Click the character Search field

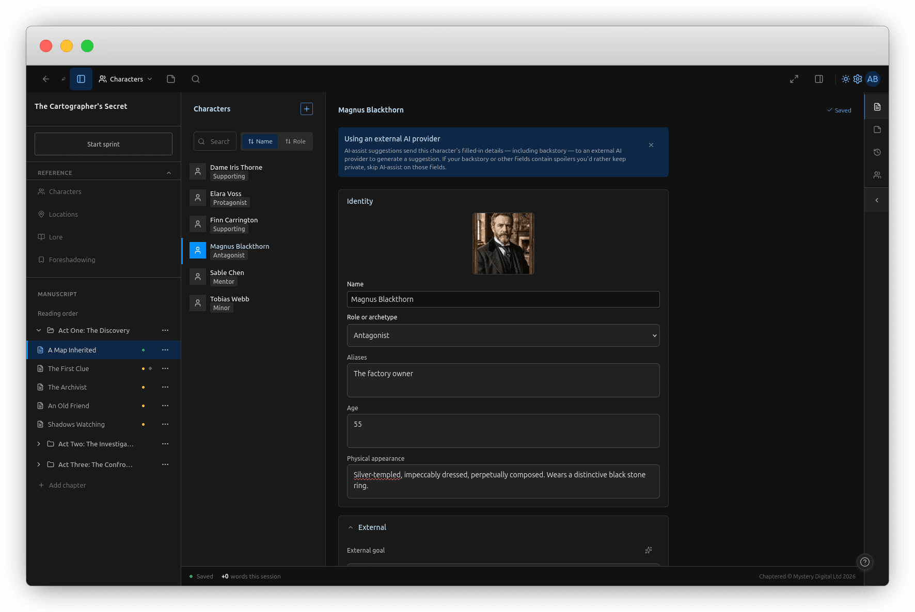coord(215,141)
